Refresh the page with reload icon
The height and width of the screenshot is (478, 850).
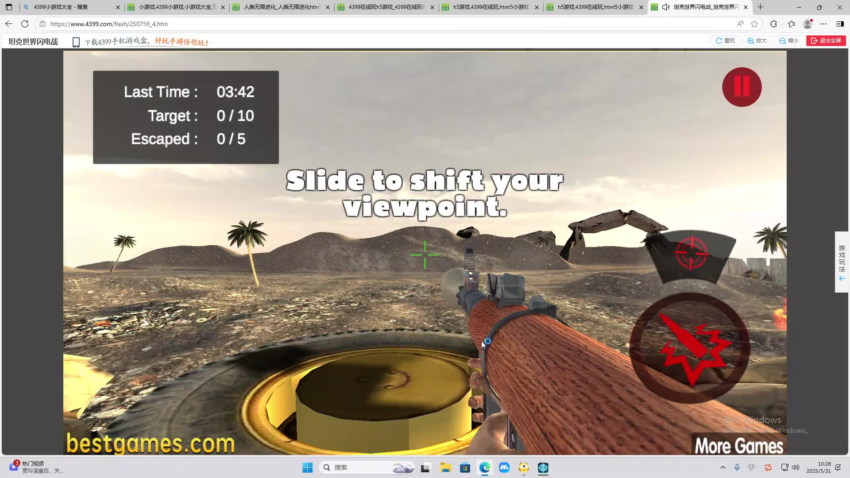click(25, 24)
